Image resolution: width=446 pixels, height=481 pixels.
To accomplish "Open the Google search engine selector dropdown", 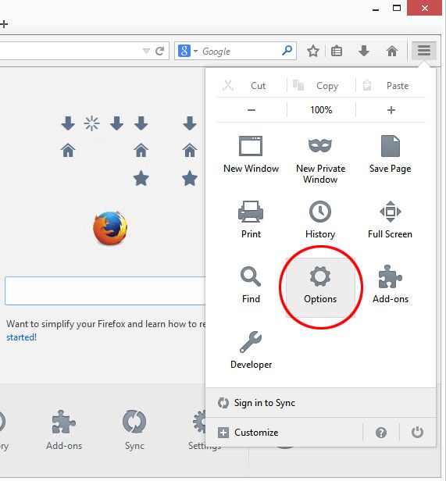I will [187, 51].
